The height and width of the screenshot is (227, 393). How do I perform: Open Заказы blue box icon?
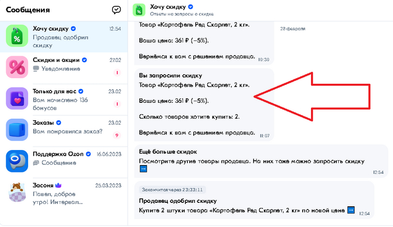(x=17, y=130)
